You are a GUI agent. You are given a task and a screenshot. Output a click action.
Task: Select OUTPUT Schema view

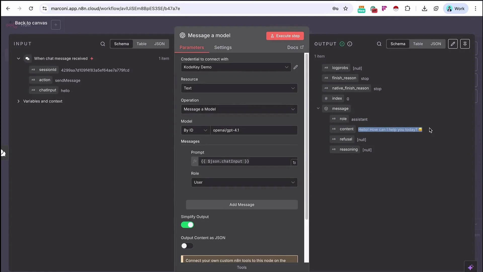398,44
